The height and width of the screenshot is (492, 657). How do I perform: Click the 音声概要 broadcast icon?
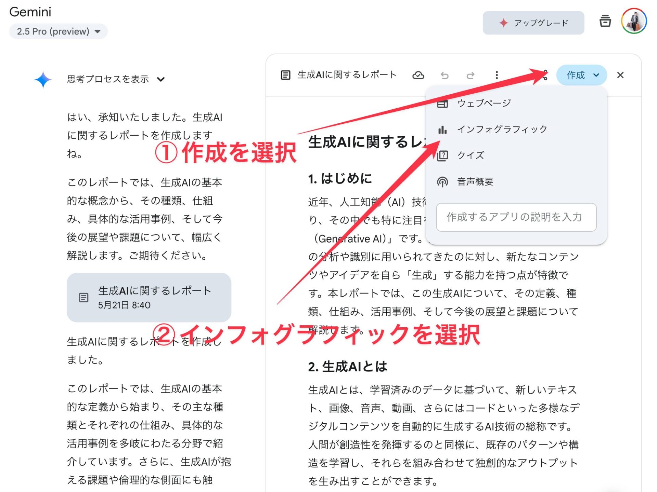coord(443,182)
